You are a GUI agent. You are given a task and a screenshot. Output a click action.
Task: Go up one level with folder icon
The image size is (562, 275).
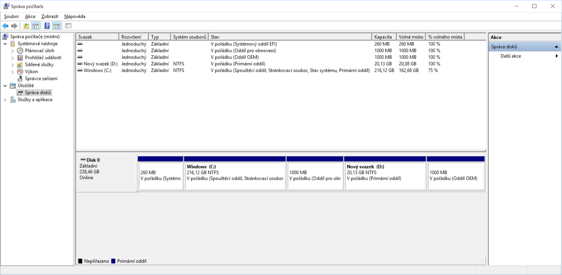[26, 26]
